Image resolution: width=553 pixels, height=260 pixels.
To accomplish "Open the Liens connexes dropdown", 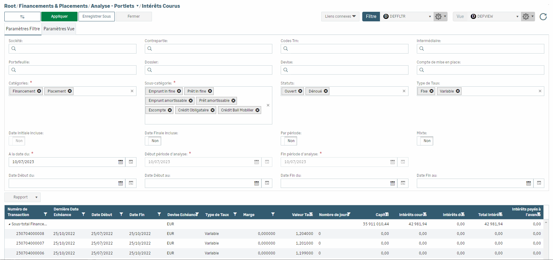I will click(x=340, y=16).
